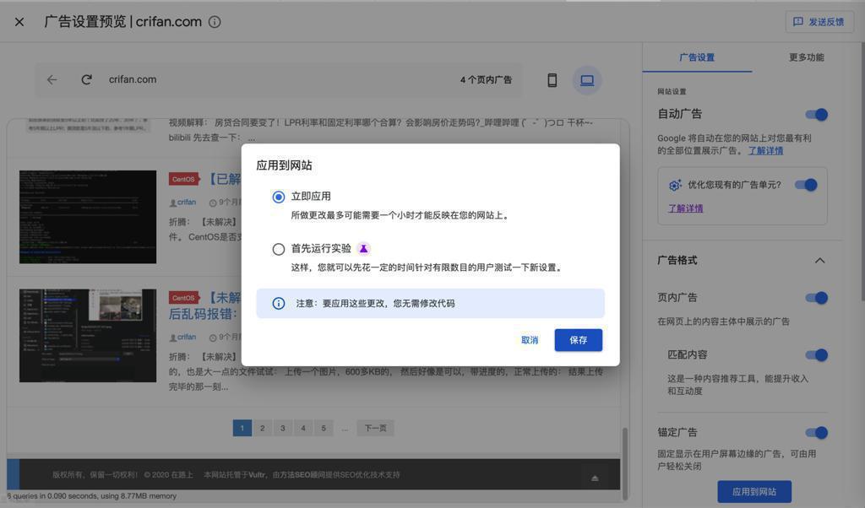Image resolution: width=865 pixels, height=508 pixels.
Task: Click the crifan.com preview address field
Action: pyautogui.click(x=278, y=80)
